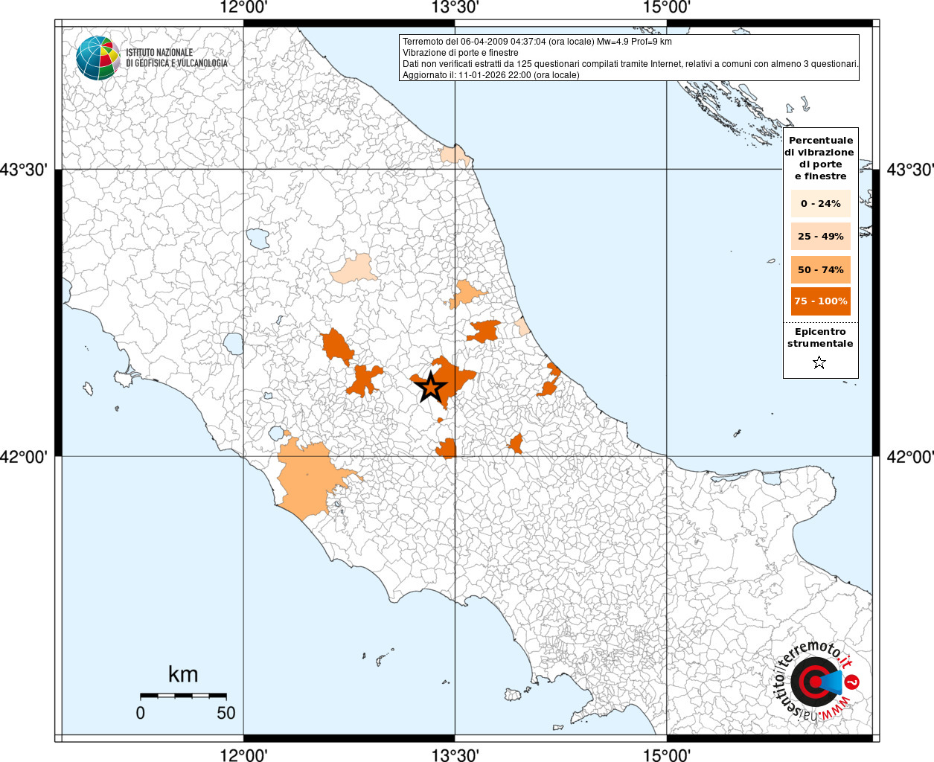Screen dimensions: 934x762
Task: Click the haisentitoilterremoto.it target logo
Action: click(811, 682)
